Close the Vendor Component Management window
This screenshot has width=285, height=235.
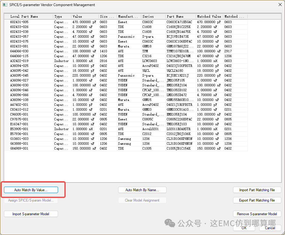280,5
